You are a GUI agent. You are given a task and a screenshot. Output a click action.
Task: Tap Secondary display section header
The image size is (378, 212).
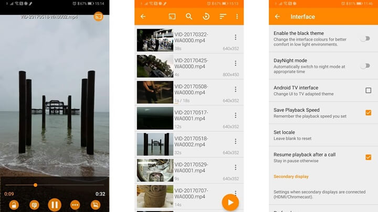(x=291, y=176)
